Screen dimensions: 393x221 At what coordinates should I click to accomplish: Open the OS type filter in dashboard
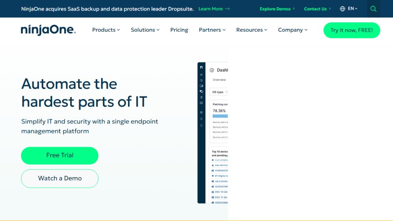(218, 92)
